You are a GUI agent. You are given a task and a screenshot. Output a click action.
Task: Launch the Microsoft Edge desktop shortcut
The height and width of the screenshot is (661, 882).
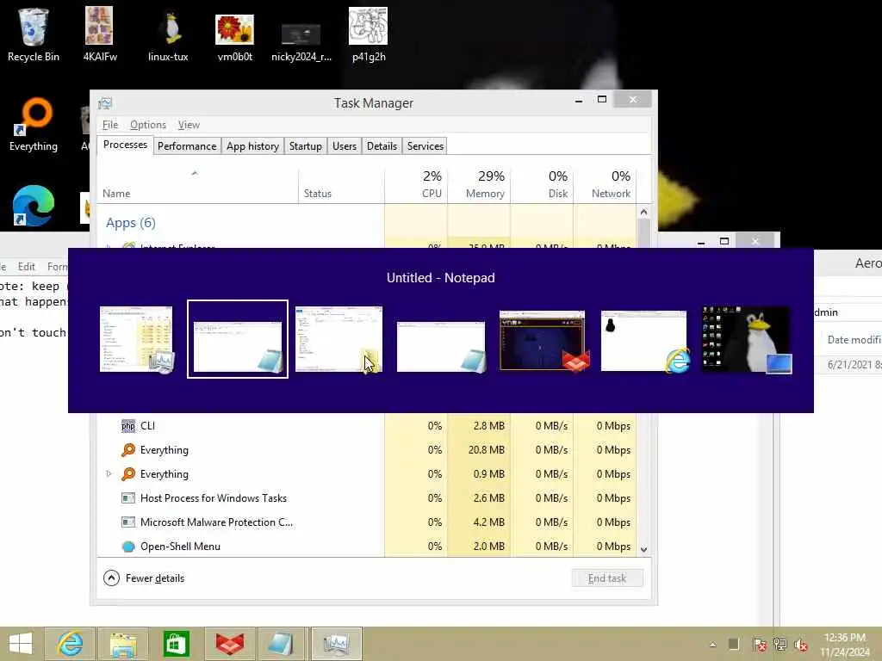[34, 206]
